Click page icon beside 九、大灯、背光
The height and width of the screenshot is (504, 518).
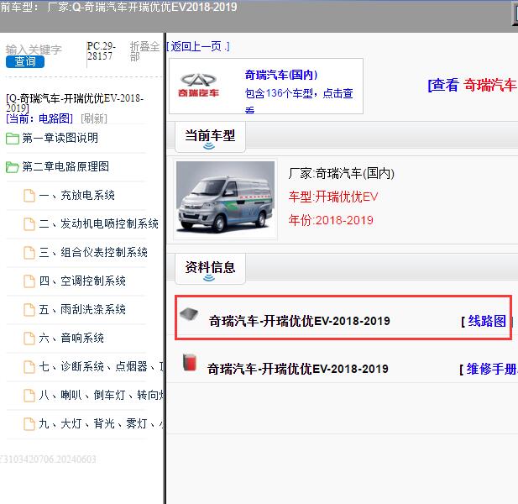click(x=29, y=424)
